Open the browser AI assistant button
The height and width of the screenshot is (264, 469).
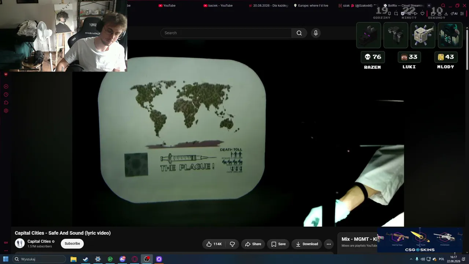[454, 14]
